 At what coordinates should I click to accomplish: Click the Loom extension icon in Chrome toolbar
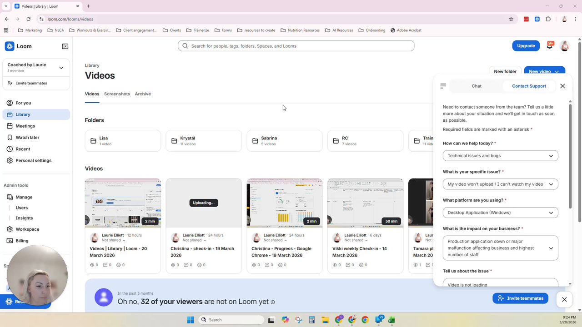537,19
